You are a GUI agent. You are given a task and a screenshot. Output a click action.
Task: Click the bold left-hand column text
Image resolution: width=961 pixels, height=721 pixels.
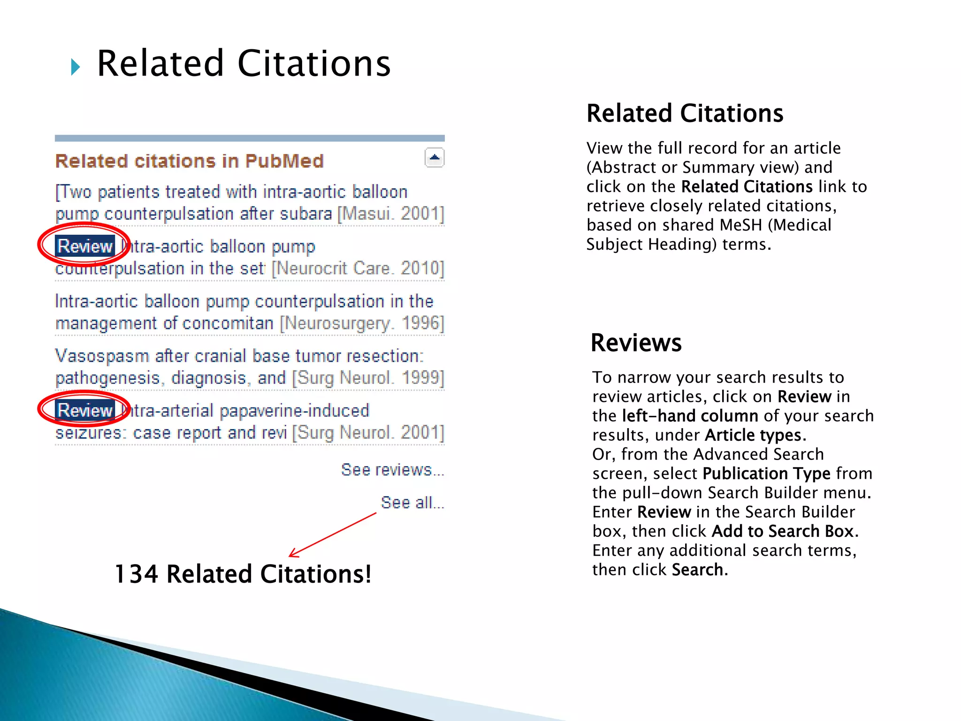(x=690, y=415)
